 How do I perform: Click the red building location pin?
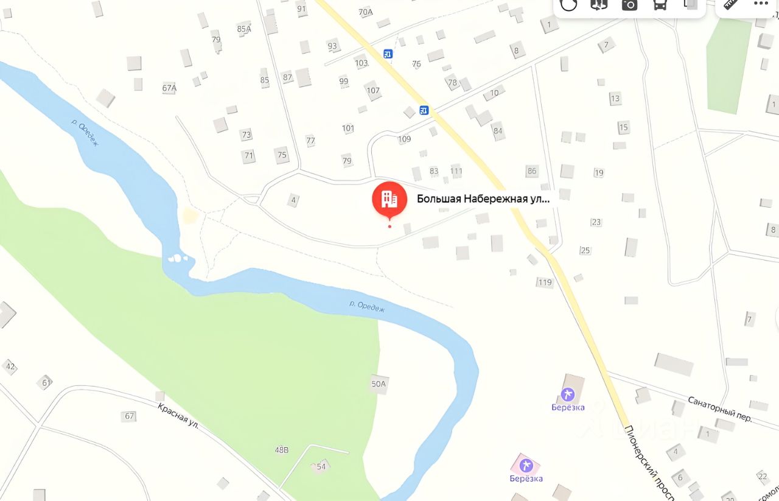(389, 200)
